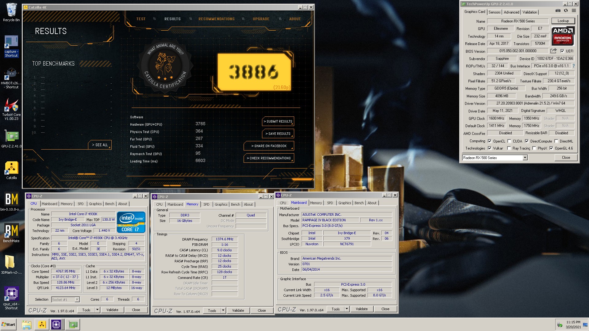589x331 pixels.
Task: Open the UPGRADE tab in Catzilla
Action: coord(261,19)
